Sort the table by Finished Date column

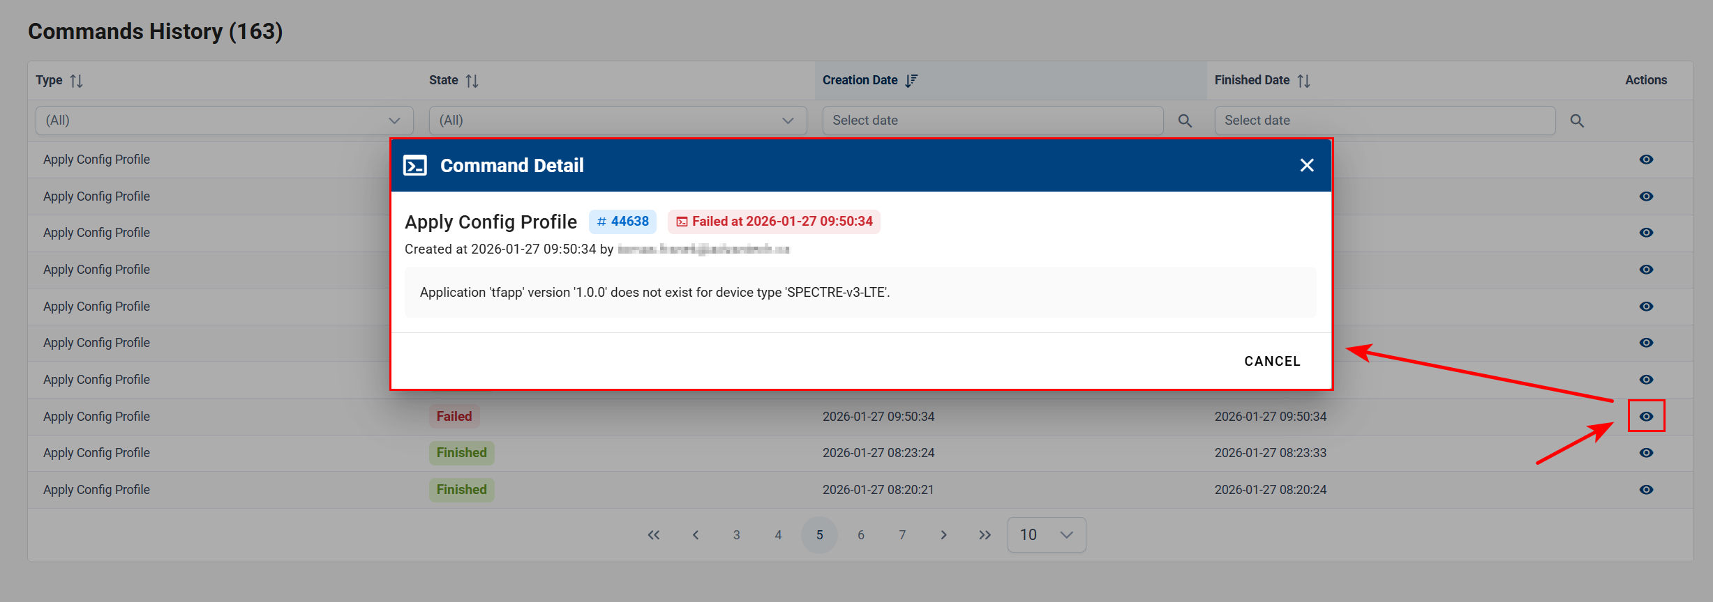pyautogui.click(x=1303, y=81)
